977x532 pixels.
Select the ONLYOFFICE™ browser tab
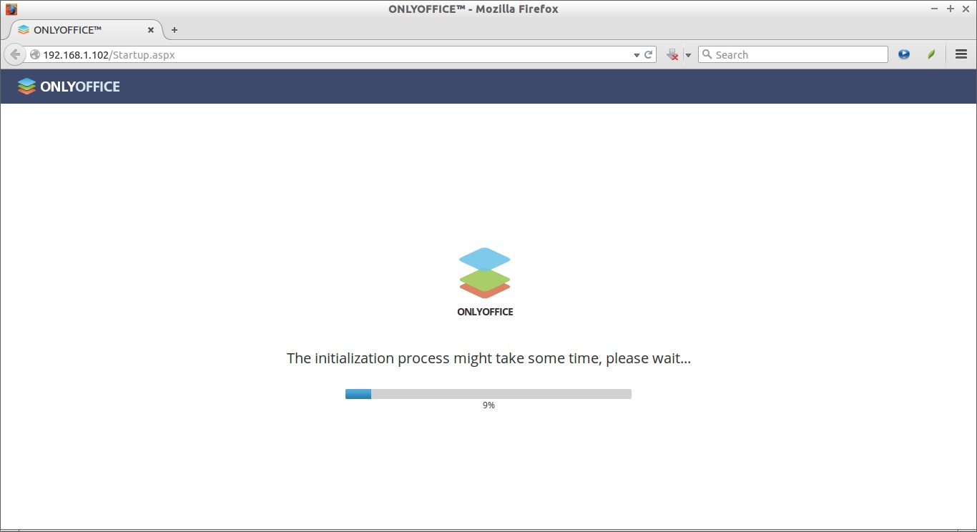pyautogui.click(x=87, y=30)
